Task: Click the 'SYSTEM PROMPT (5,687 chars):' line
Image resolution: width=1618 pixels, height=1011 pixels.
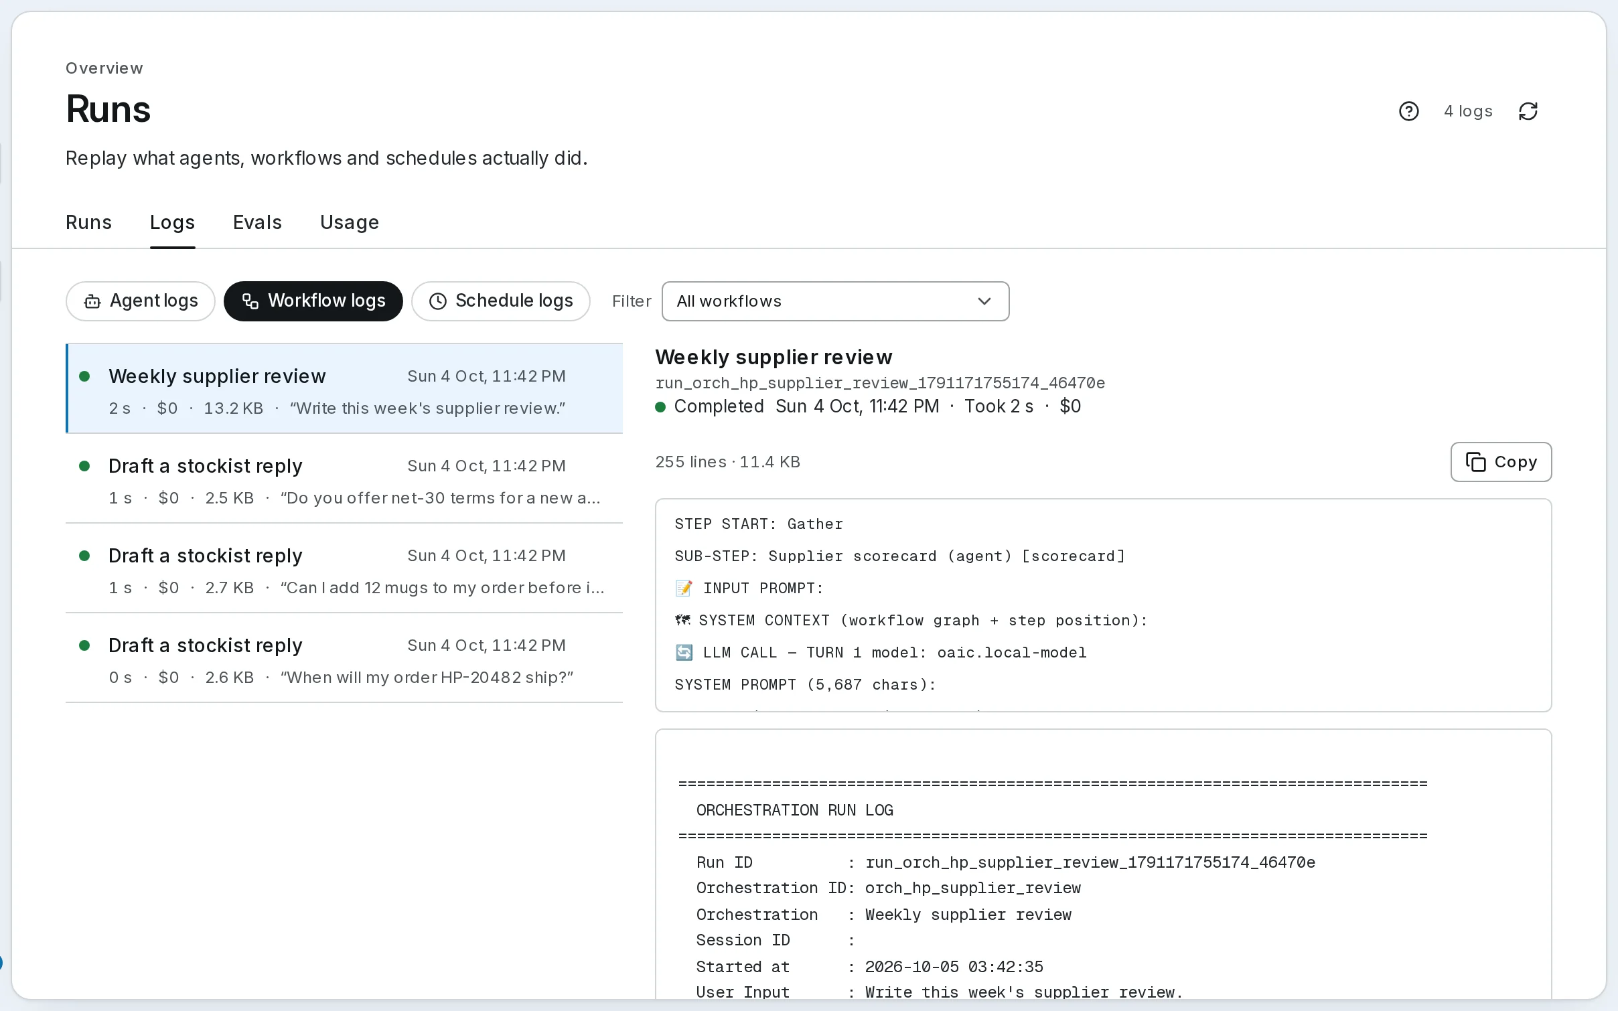Action: (805, 685)
